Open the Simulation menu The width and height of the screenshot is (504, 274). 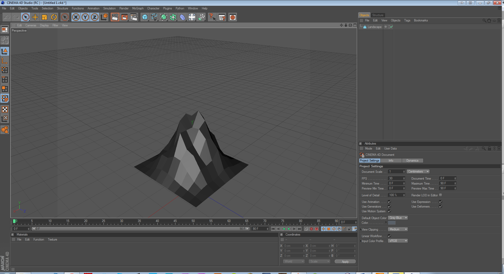pos(109,8)
